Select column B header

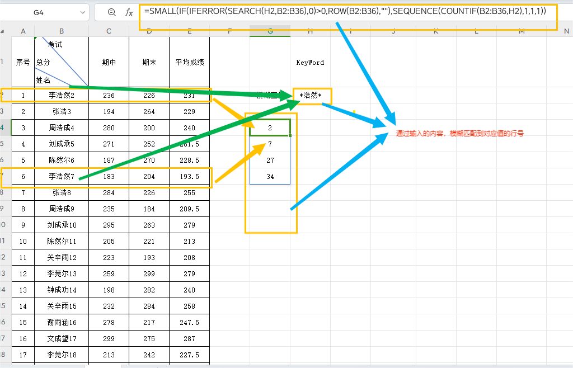click(62, 31)
